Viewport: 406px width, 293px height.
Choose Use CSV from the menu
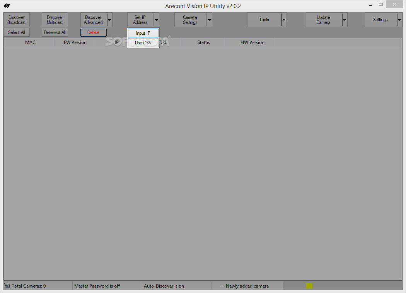click(x=143, y=43)
